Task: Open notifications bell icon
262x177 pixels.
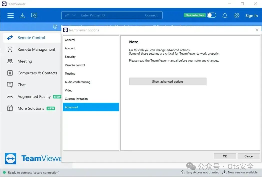Action: coord(225,15)
